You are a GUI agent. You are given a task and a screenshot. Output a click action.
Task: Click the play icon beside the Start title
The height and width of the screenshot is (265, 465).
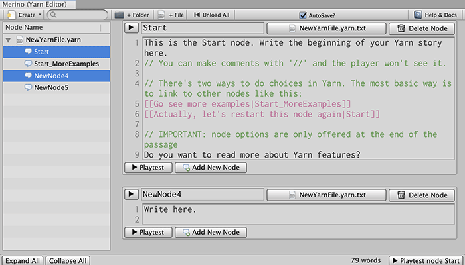click(x=132, y=28)
